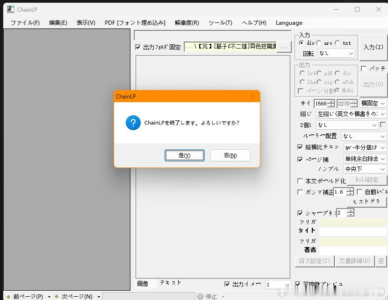Open the 綴じ binding direction dropdown
The height and width of the screenshot is (300, 388).
[352, 114]
